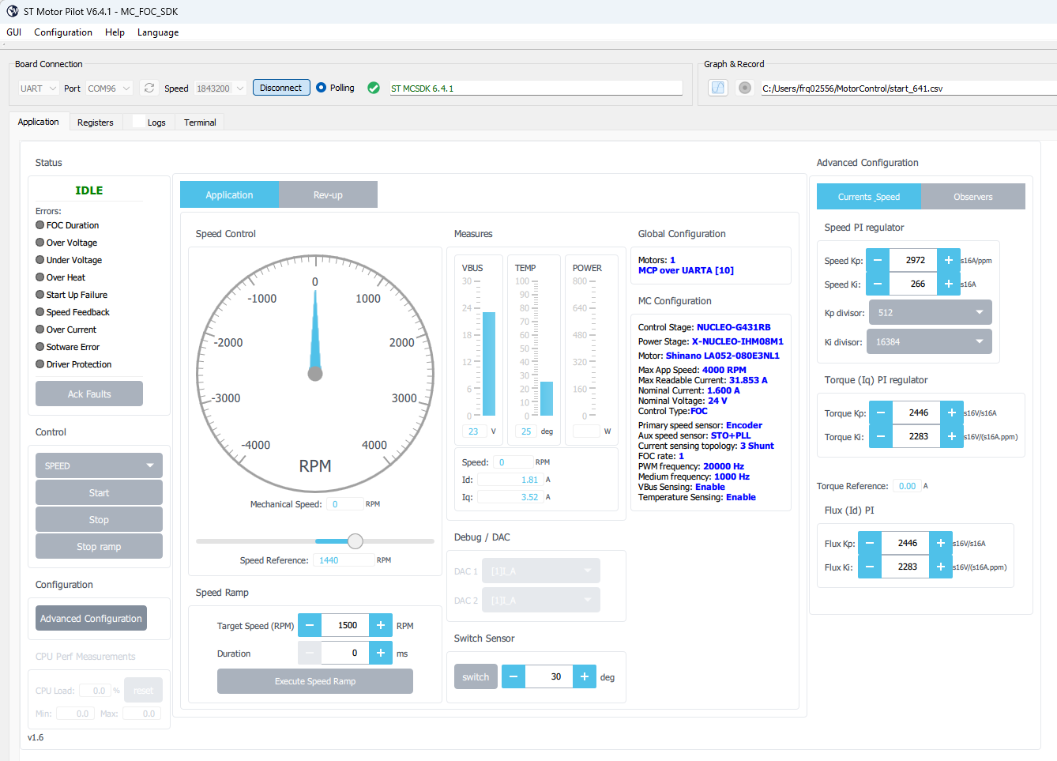This screenshot has height=761, width=1057.
Task: Open the graph plot icon in Graph & Record
Action: 718,88
